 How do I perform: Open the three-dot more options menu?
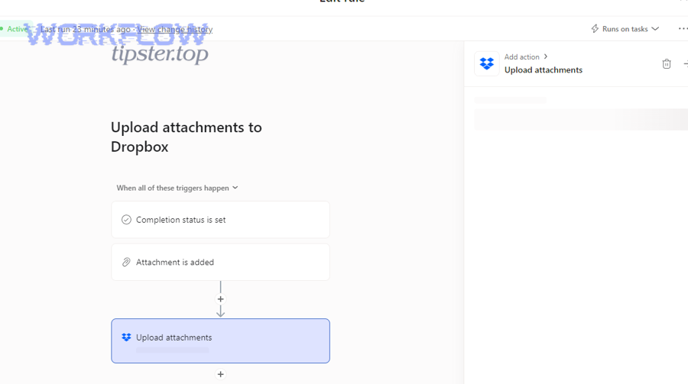(x=683, y=29)
